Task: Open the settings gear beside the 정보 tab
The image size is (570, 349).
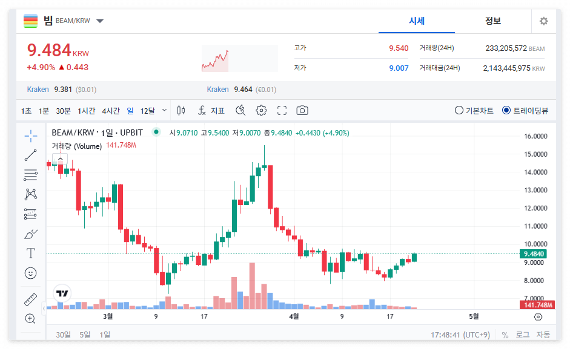Action: (543, 21)
